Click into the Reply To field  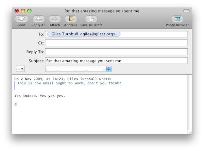pyautogui.click(x=116, y=52)
